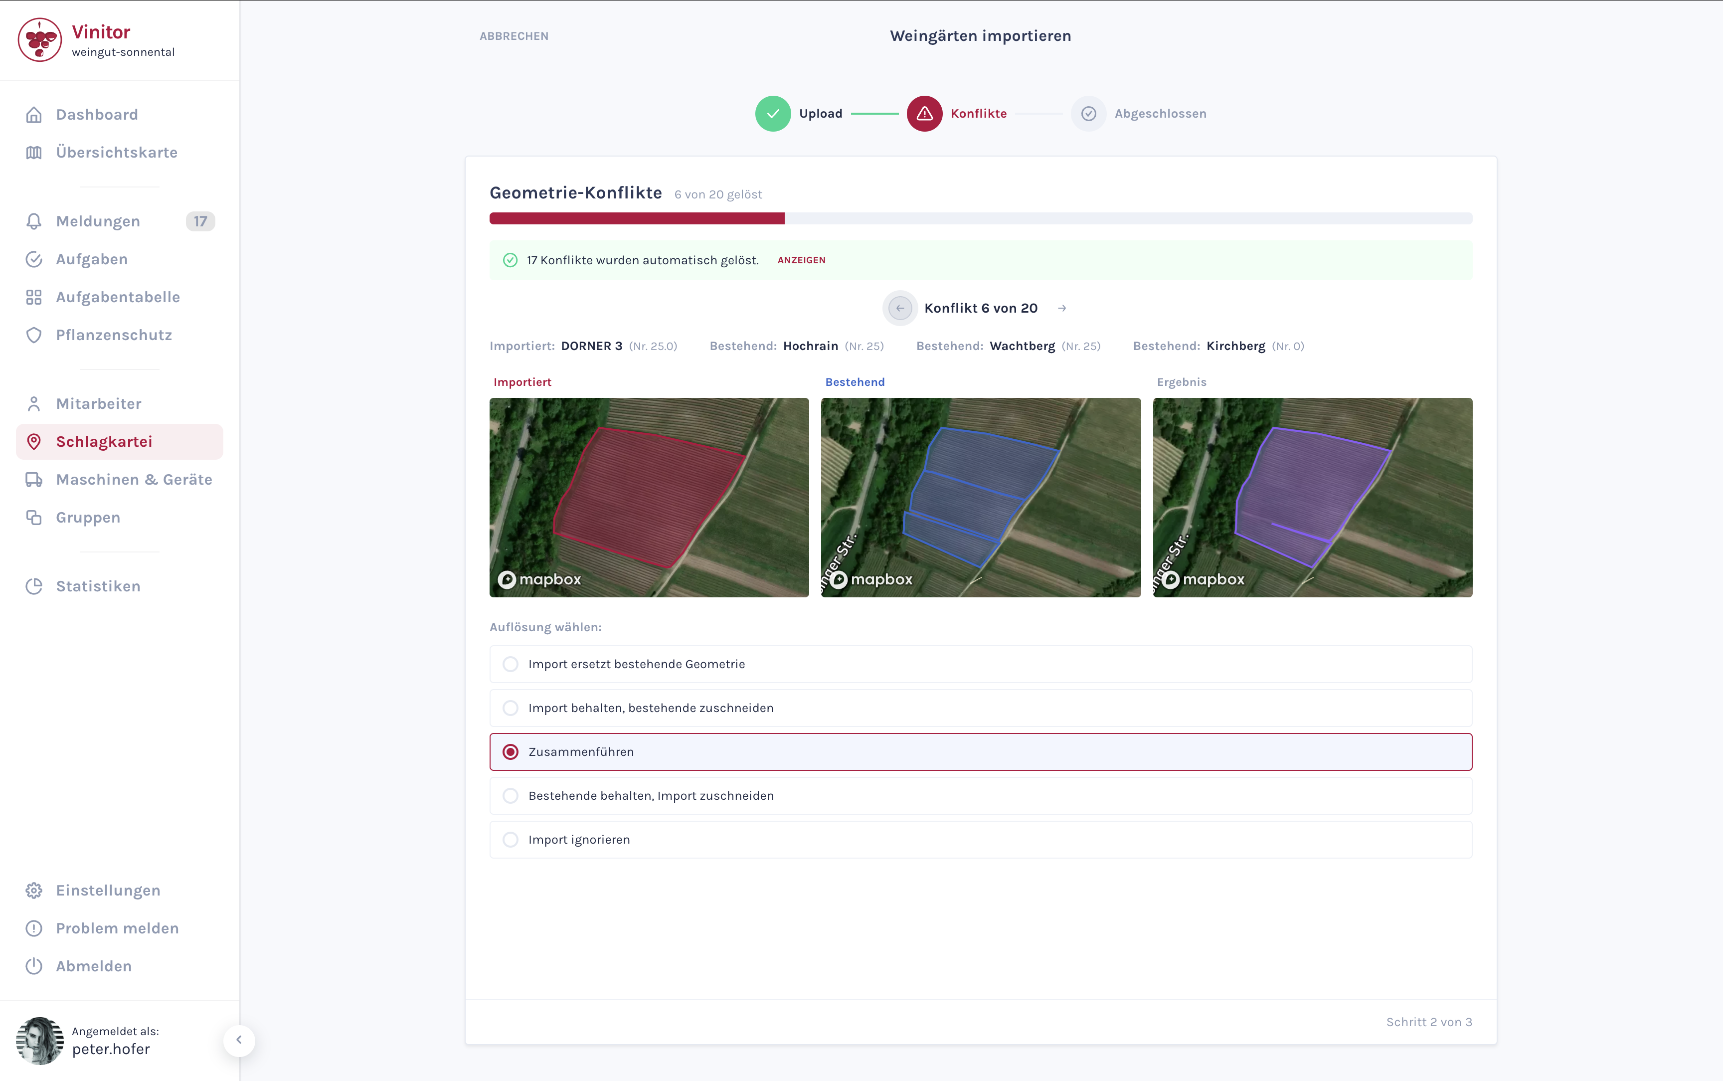1723x1081 pixels.
Task: Go back to the previous conflict
Action: (x=900, y=308)
